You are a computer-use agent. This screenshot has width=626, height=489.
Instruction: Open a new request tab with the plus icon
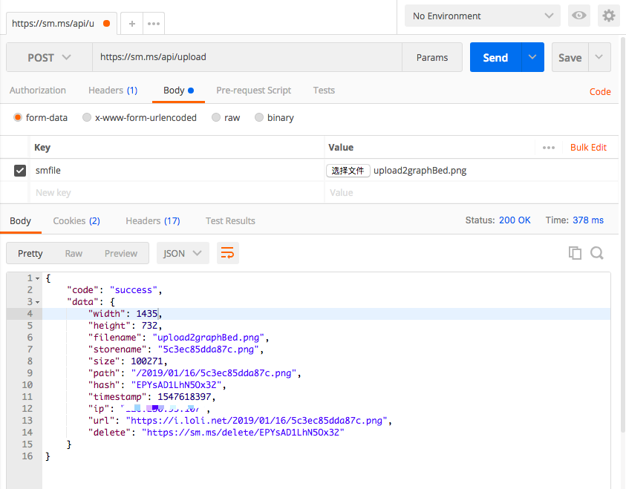[131, 23]
